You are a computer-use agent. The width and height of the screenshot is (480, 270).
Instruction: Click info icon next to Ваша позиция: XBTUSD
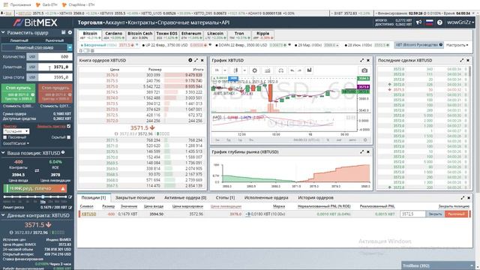(63, 152)
